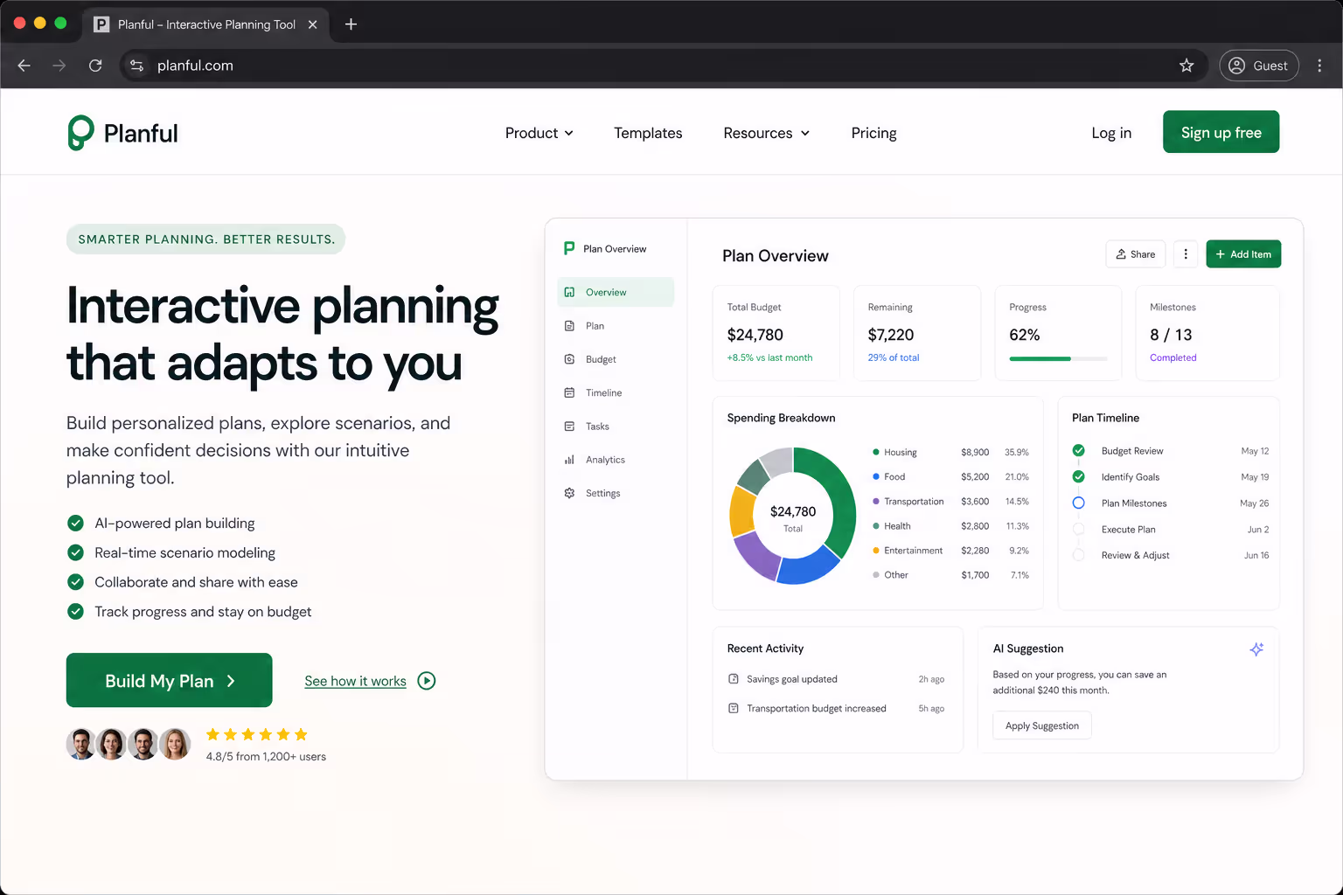This screenshot has height=895, width=1343.
Task: Click the Track progress checkmark
Action: [76, 612]
